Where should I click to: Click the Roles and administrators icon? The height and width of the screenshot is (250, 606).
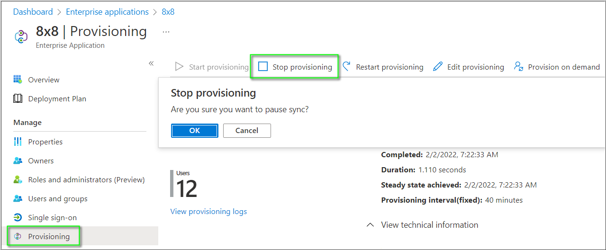(x=18, y=179)
